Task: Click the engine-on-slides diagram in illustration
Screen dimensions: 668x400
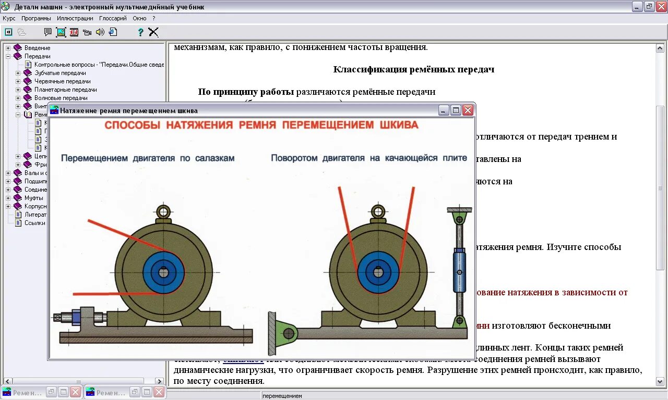Action: tap(153, 274)
